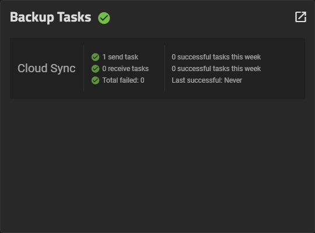Select the Cloud Sync label
Viewport: 315px width, 233px height.
(x=47, y=68)
